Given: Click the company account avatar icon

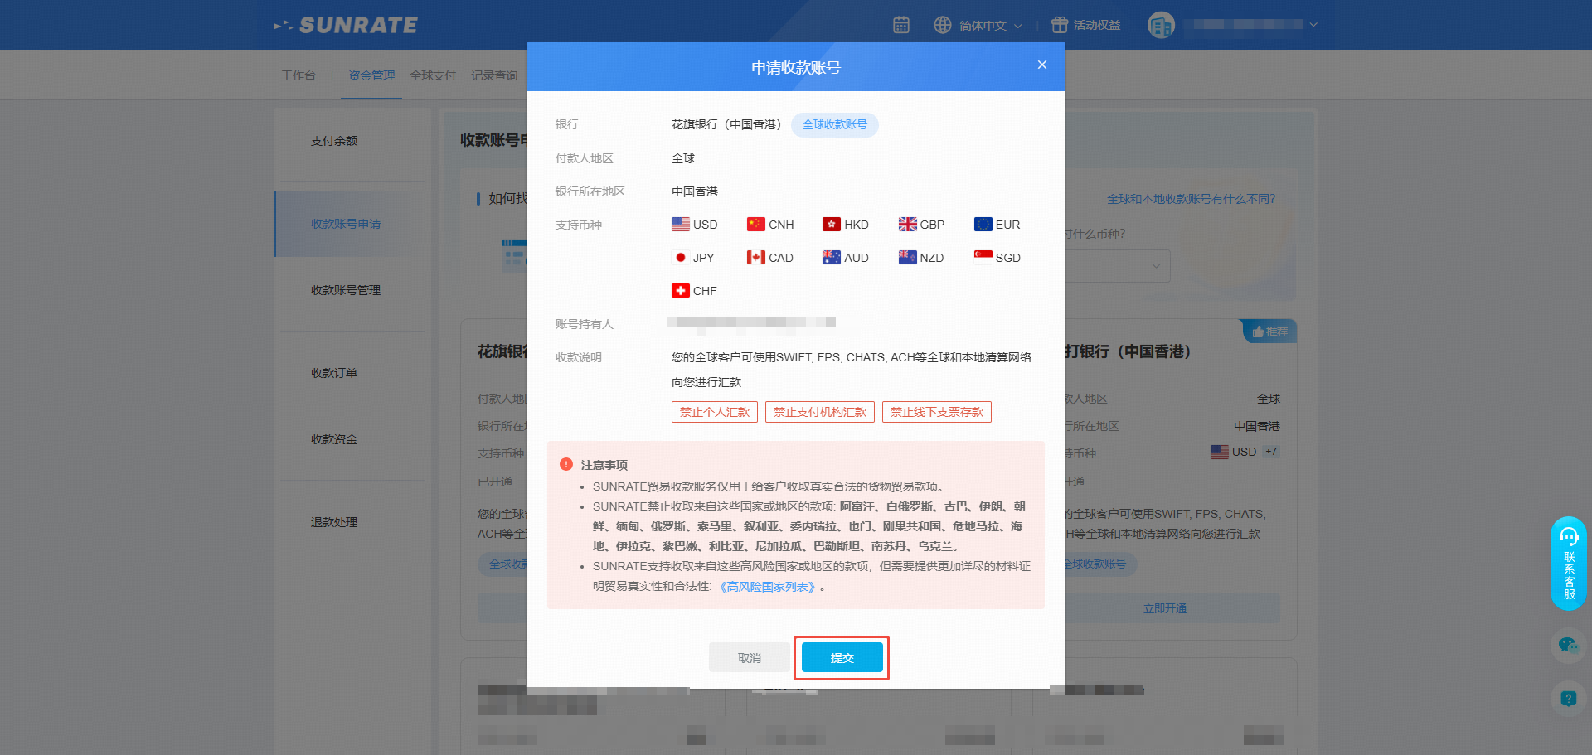Looking at the screenshot, I should (1160, 26).
